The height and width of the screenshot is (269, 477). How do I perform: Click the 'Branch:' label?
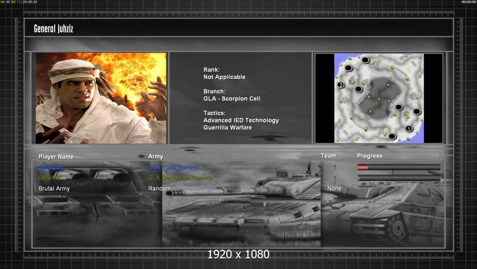(214, 91)
